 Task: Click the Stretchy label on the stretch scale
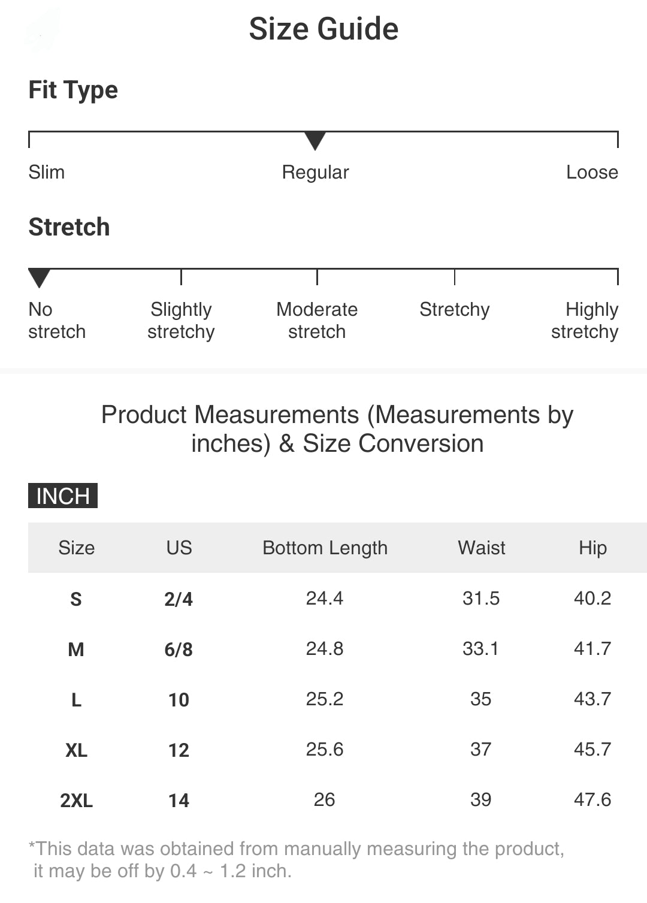(x=454, y=309)
